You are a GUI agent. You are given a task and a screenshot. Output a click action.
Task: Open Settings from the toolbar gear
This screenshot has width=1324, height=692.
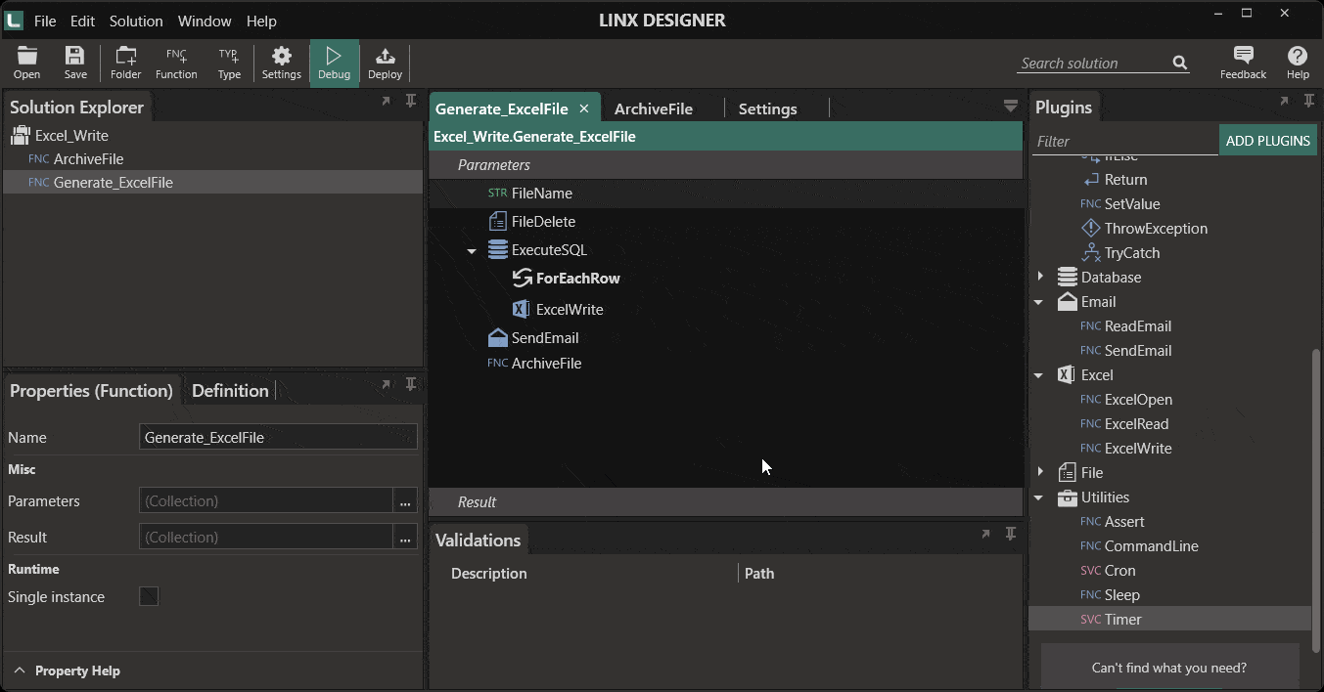[282, 63]
